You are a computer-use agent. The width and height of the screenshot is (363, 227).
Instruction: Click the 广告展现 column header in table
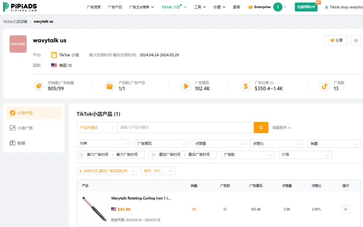pyautogui.click(x=256, y=186)
